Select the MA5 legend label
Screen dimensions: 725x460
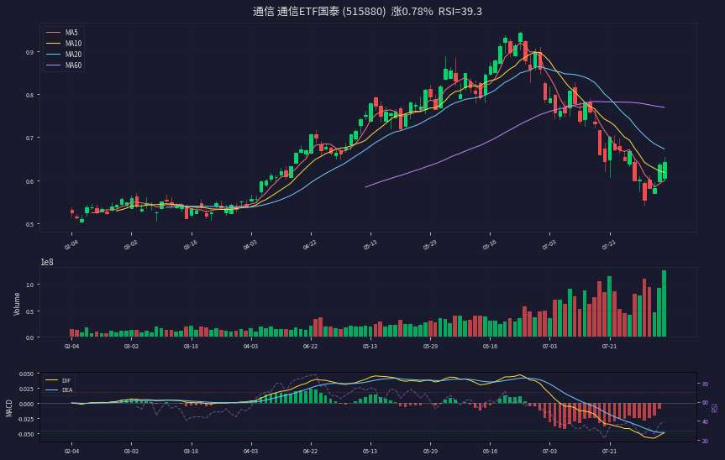(x=71, y=33)
